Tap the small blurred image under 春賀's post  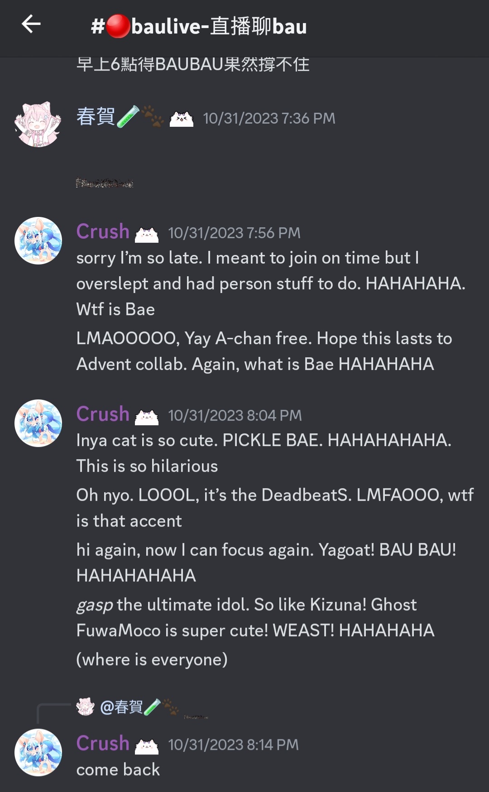click(105, 183)
